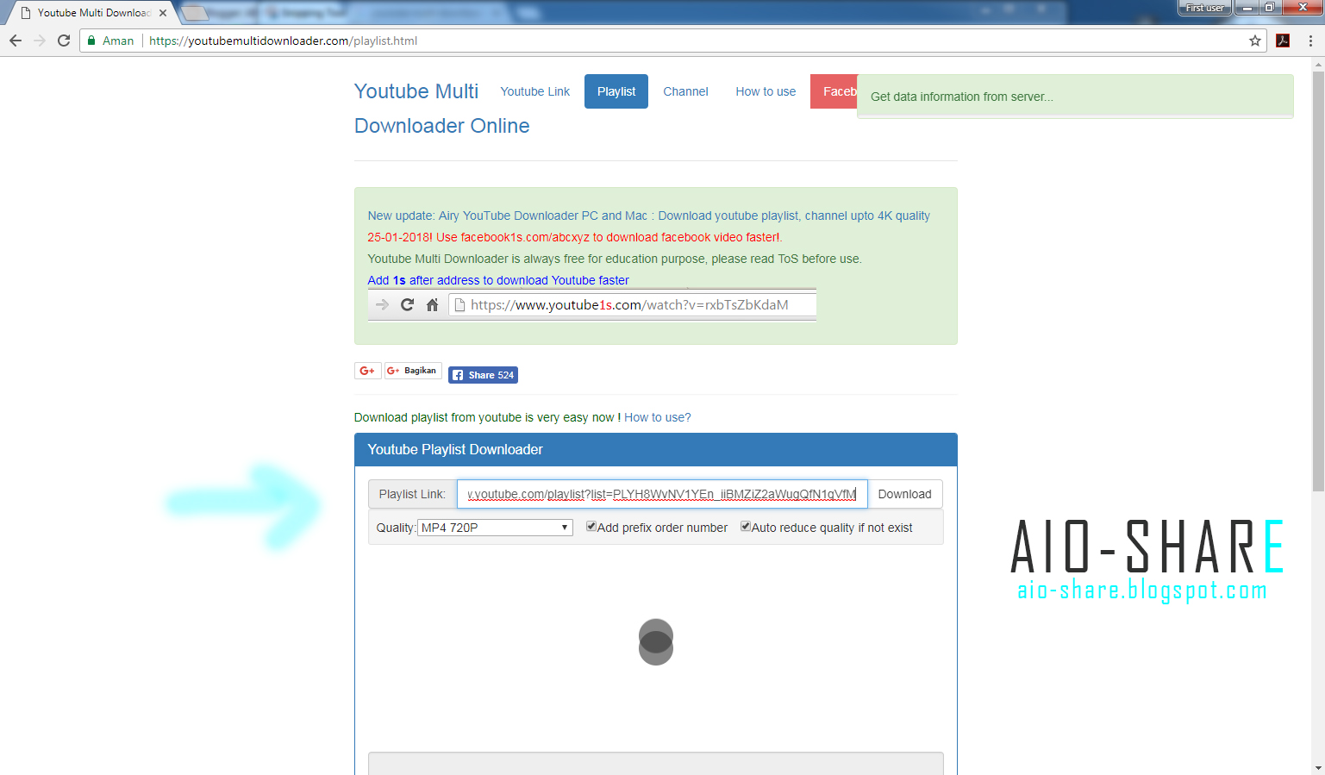This screenshot has width=1325, height=775.
Task: Click the Download button
Action: pyautogui.click(x=904, y=493)
